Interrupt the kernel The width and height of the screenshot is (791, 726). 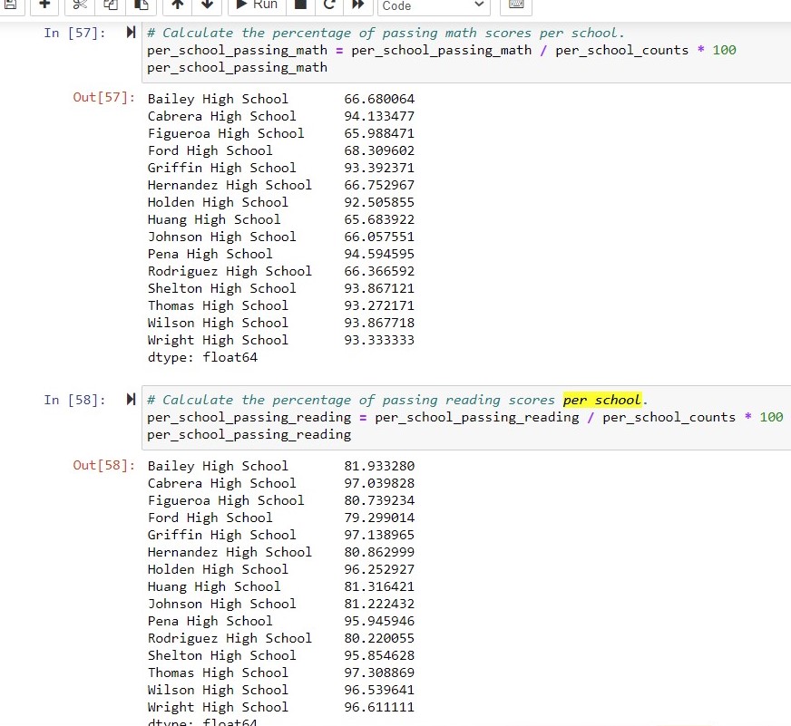[300, 7]
